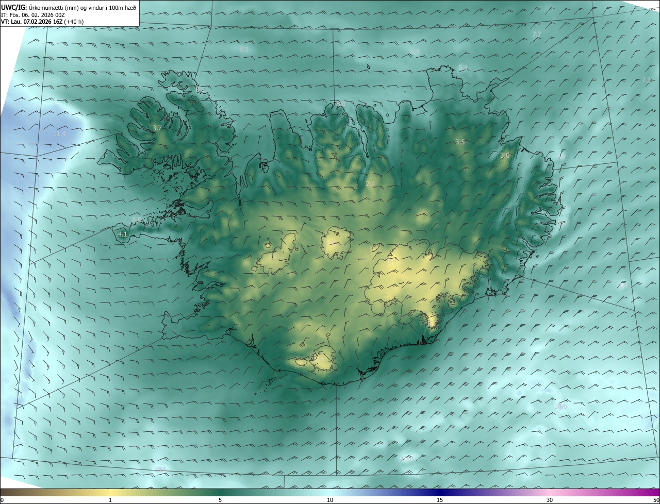Pick the pink color at 30 mm
This screenshot has height=504, width=660.
coord(550,492)
